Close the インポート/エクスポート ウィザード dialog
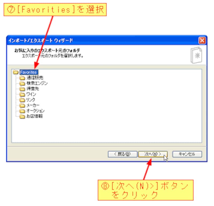This screenshot has height=206, width=214. point(202,41)
